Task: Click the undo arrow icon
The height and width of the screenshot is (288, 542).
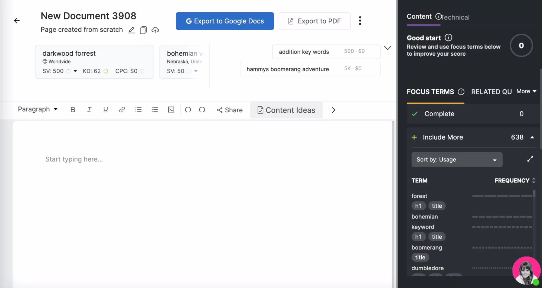Action: (188, 110)
